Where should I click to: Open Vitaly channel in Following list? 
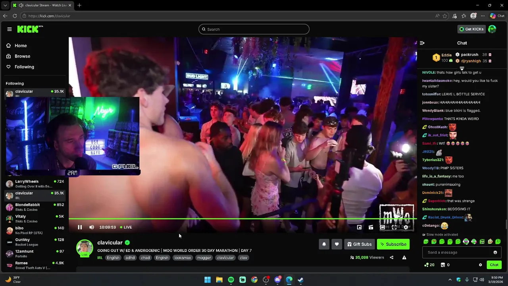35,218
